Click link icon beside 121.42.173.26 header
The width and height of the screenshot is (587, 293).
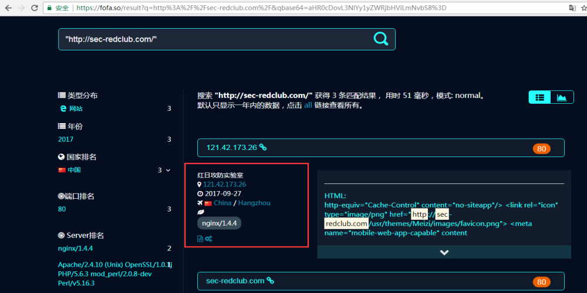tap(263, 148)
